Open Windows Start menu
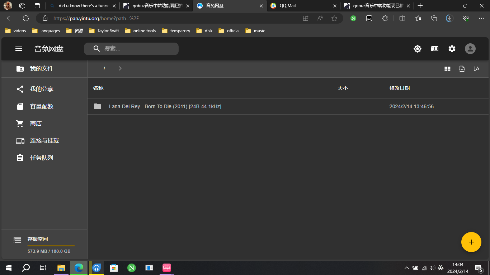Screen dimensions: 490x275 click(x=9, y=267)
